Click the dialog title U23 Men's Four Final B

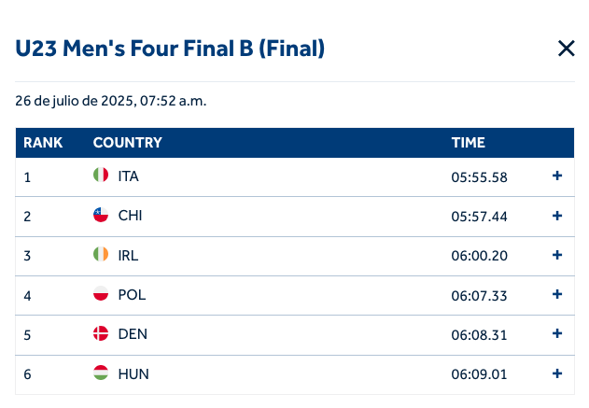point(170,49)
